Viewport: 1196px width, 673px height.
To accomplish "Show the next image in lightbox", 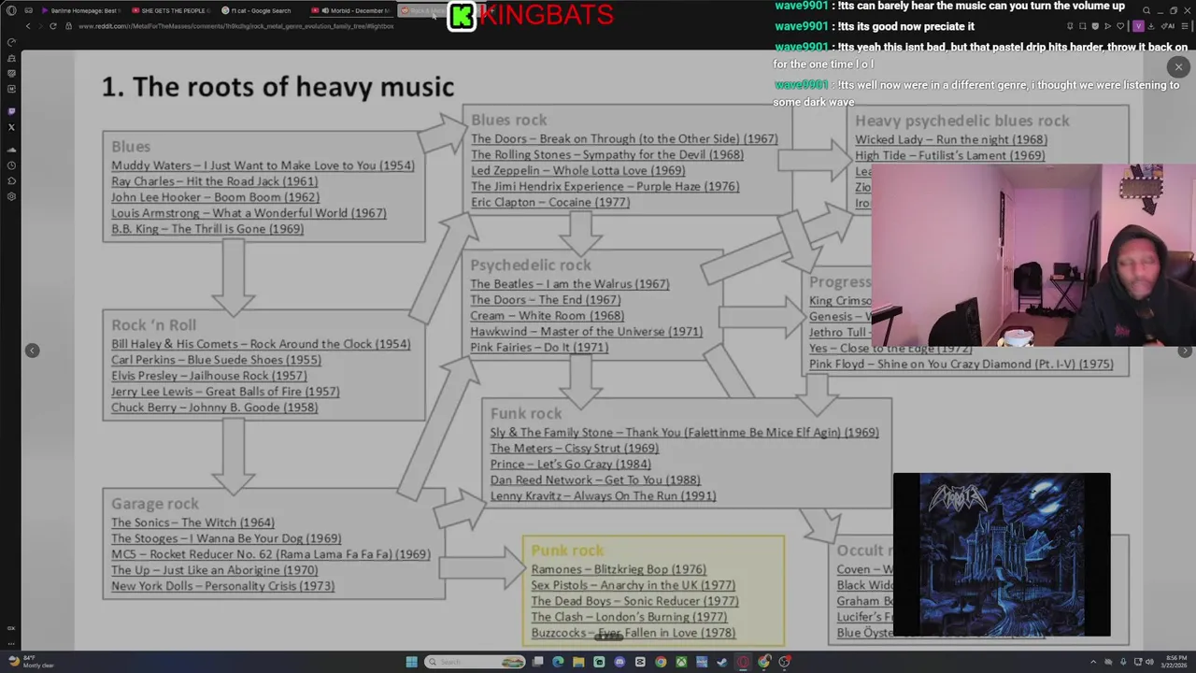I will coord(1185,351).
